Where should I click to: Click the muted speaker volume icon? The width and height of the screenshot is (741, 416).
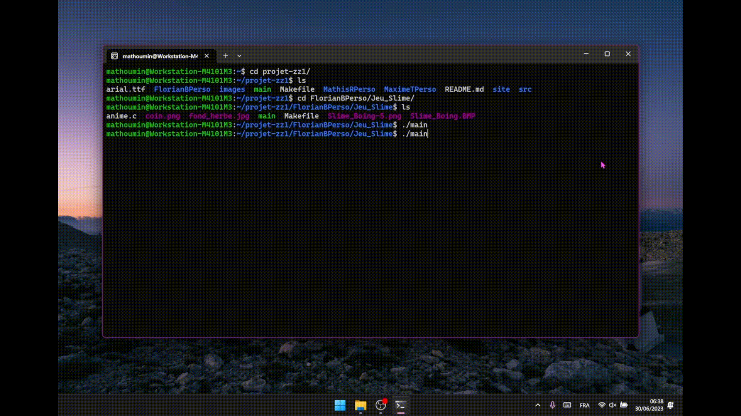coord(612,405)
